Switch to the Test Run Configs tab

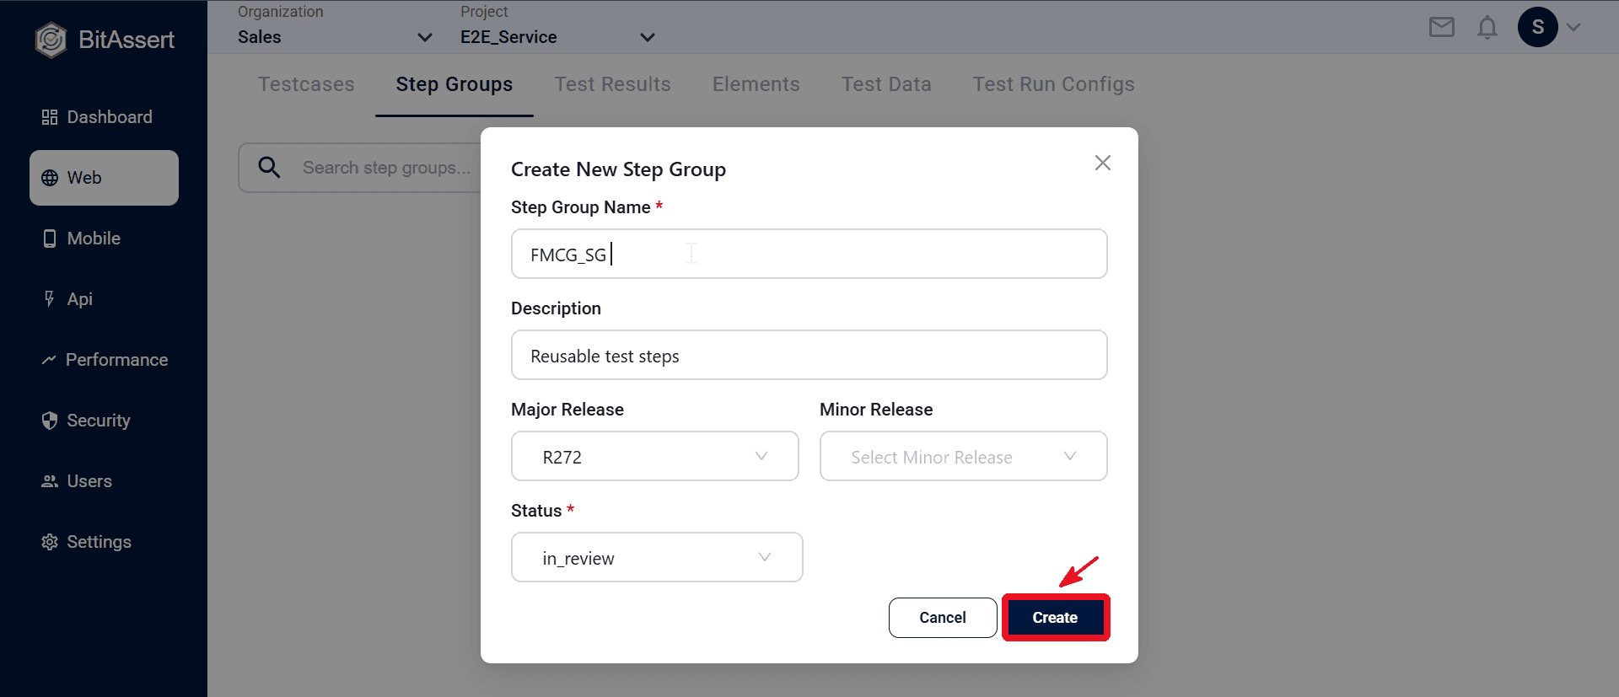coord(1054,84)
